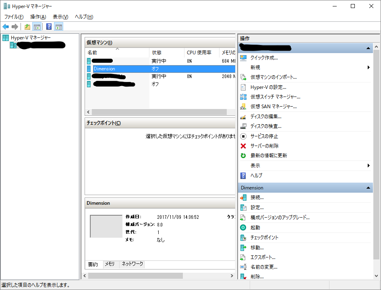This screenshot has height=290, width=381.
Task: Click the creation date 2017/11/09 14:36:52
Action: [x=178, y=217]
